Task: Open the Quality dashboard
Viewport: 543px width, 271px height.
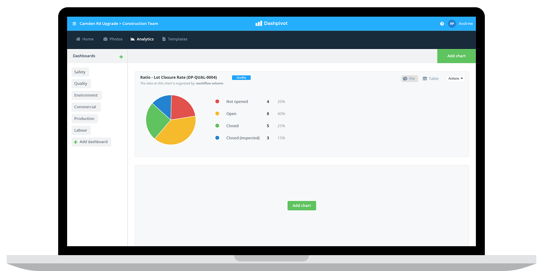Action: tap(81, 84)
